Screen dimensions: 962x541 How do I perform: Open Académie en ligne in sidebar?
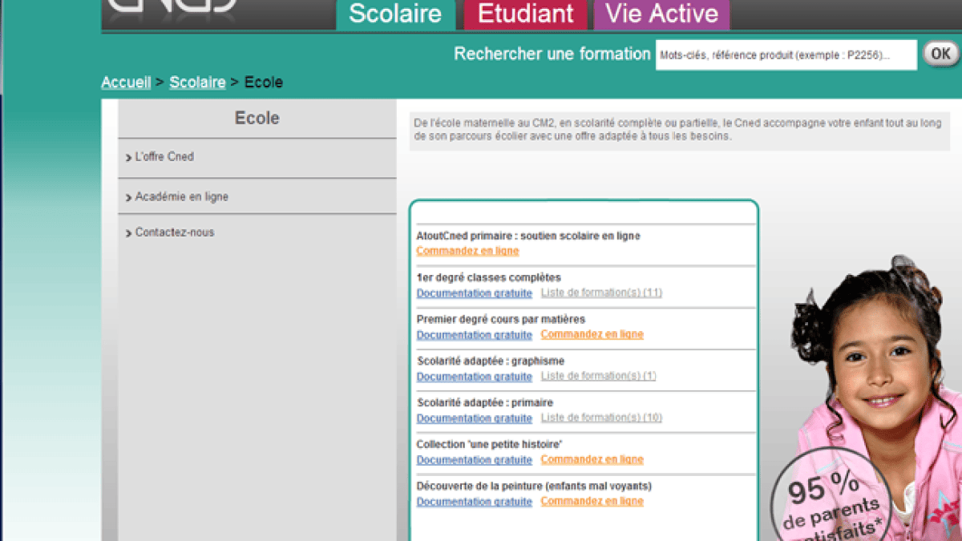point(257,196)
